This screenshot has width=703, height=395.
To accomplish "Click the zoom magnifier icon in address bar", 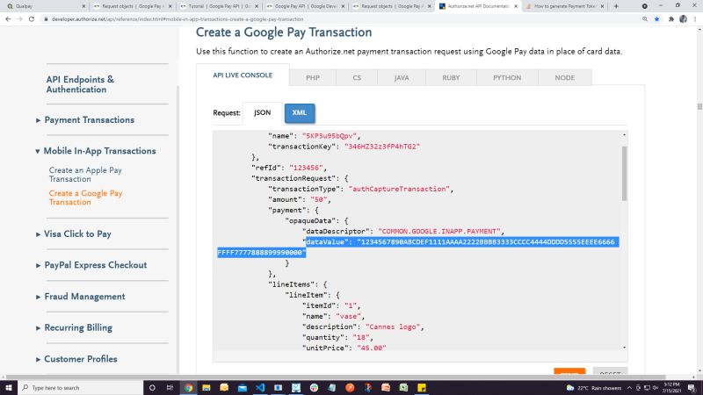I will tap(645, 19).
